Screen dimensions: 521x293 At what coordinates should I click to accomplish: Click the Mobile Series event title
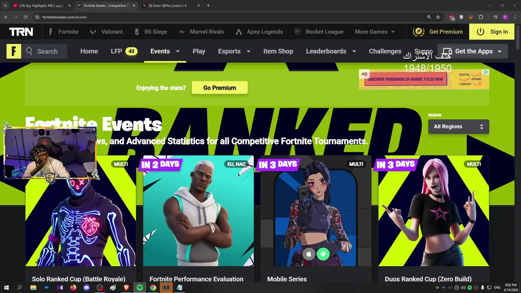coord(287,279)
